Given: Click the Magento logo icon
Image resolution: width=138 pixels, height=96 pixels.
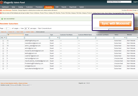Looking at the screenshot, I should 1,2.
